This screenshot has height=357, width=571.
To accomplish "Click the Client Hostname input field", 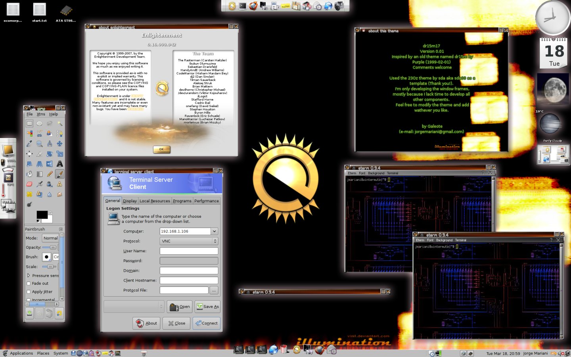I will pos(189,280).
